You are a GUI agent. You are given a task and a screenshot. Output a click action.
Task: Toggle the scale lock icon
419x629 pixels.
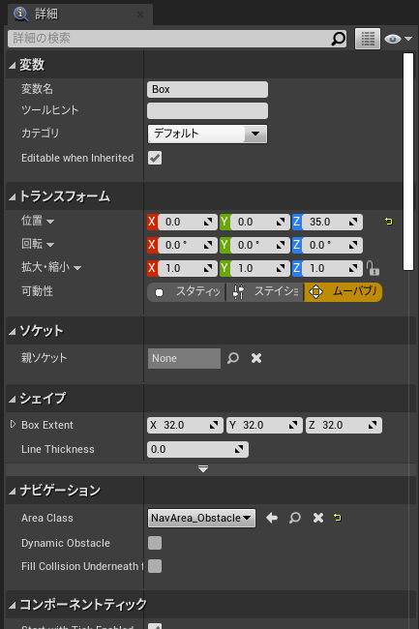(x=373, y=268)
